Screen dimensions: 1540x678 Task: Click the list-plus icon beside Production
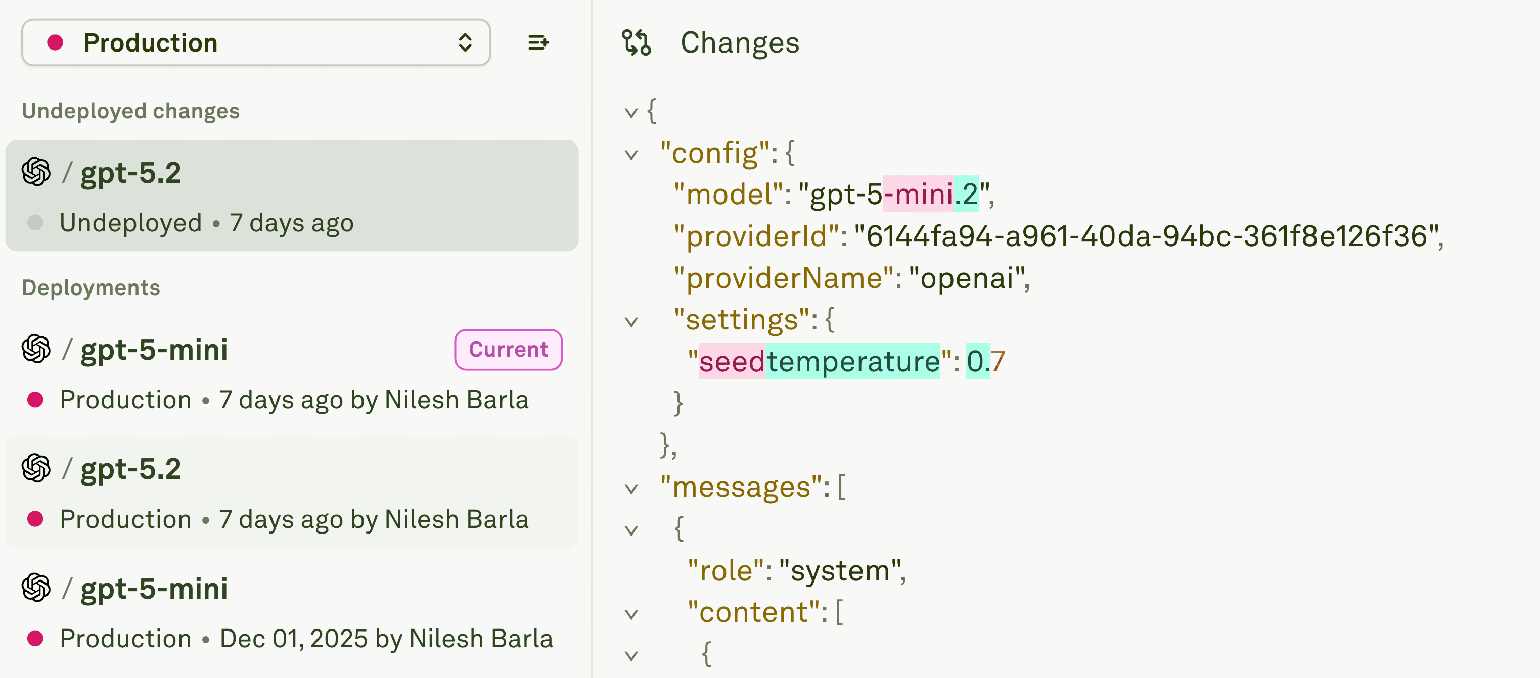[538, 42]
